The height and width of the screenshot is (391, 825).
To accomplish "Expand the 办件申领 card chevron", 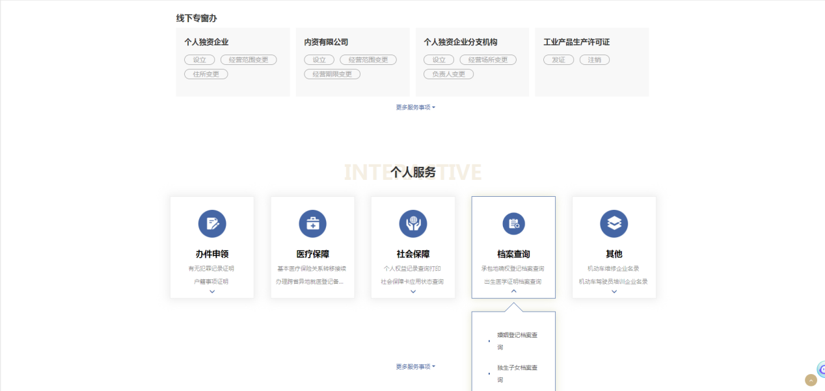I will pyautogui.click(x=212, y=292).
